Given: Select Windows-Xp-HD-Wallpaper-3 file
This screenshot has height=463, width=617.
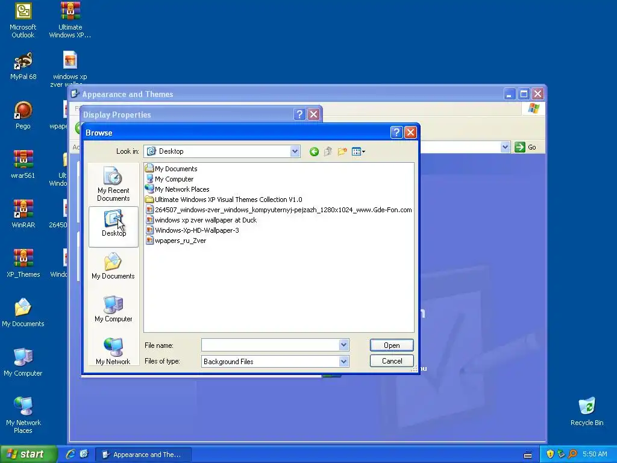Looking at the screenshot, I should click(x=192, y=230).
